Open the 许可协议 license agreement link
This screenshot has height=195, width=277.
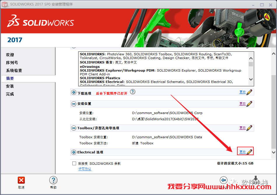coord(85,169)
